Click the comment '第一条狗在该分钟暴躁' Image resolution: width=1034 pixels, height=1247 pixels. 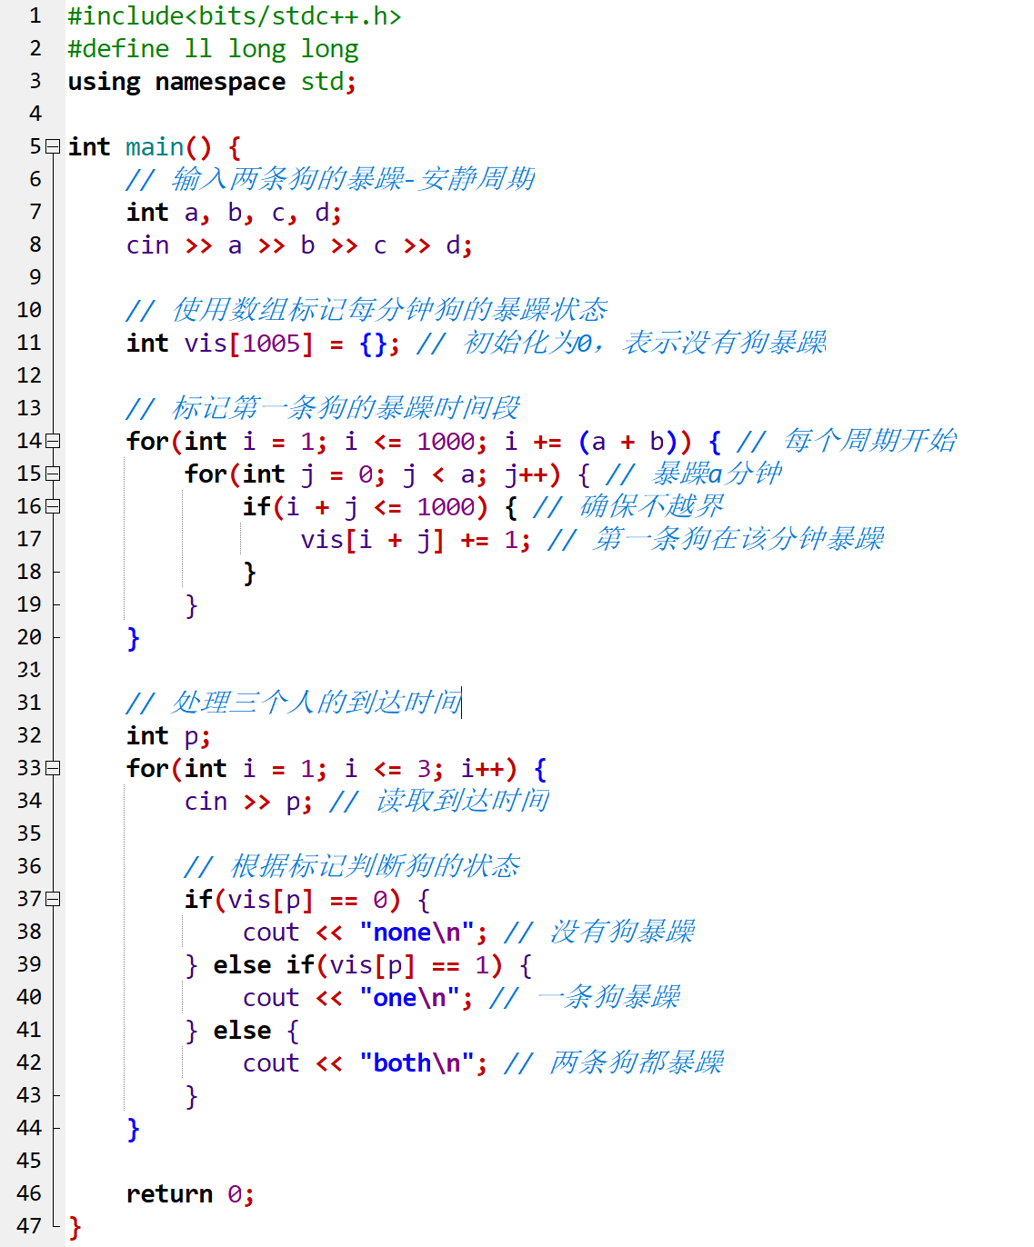coord(717,539)
